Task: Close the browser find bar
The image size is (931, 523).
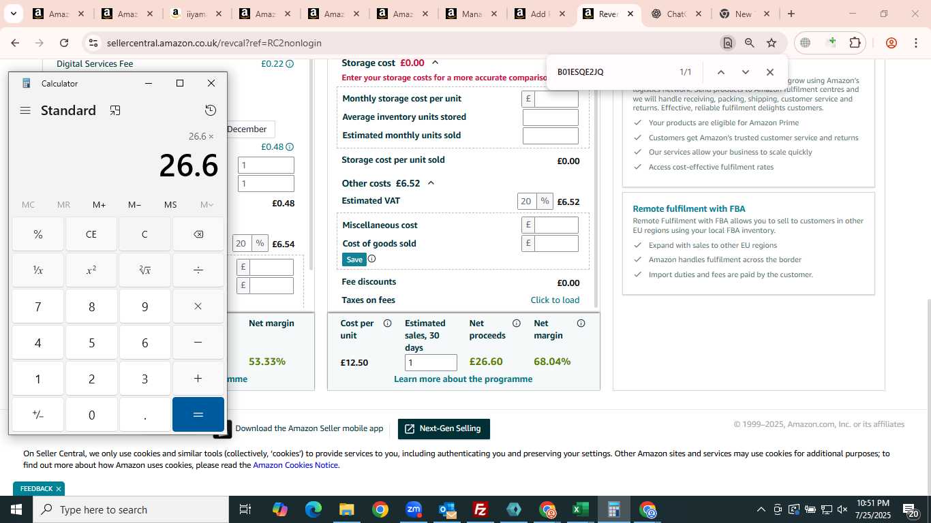Action: tap(770, 72)
